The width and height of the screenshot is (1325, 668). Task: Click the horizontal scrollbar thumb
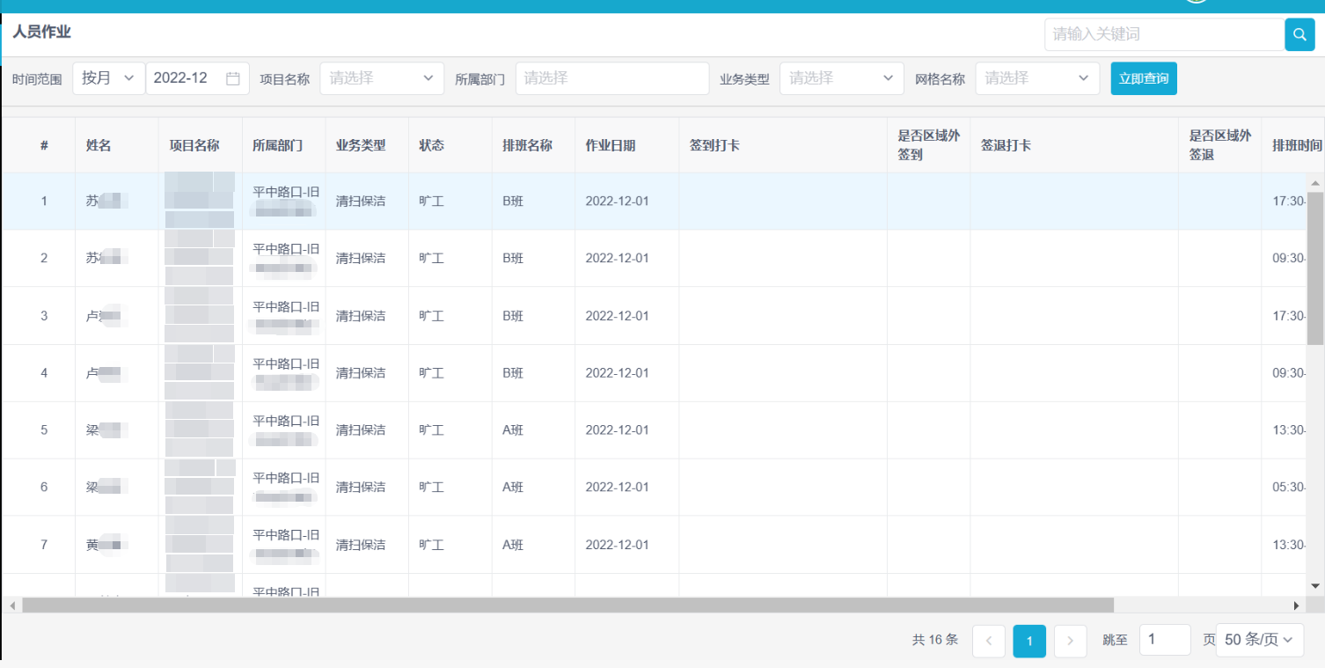tap(568, 606)
